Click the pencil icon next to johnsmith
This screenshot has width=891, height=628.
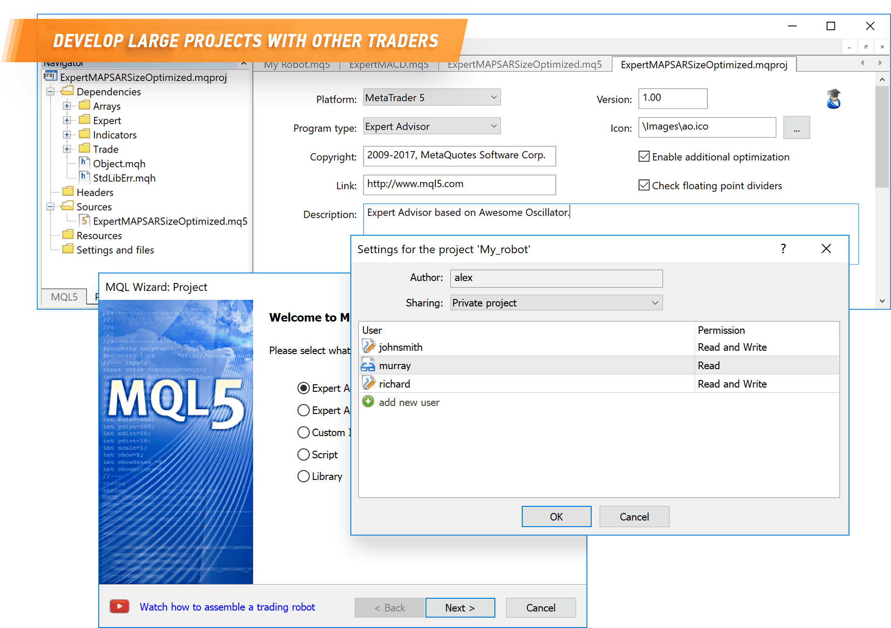point(369,346)
